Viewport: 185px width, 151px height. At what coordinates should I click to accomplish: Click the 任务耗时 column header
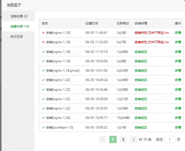pos(123,23)
